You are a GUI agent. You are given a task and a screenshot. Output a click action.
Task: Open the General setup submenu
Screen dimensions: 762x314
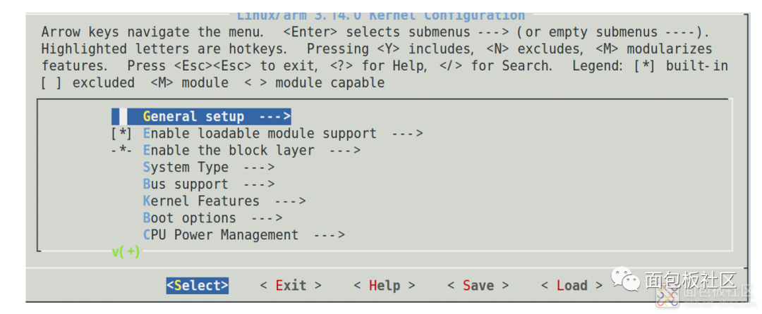point(201,117)
